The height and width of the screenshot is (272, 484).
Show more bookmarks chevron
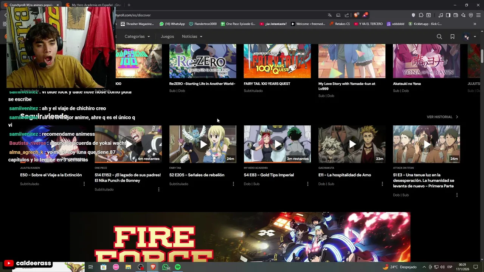click(x=475, y=24)
